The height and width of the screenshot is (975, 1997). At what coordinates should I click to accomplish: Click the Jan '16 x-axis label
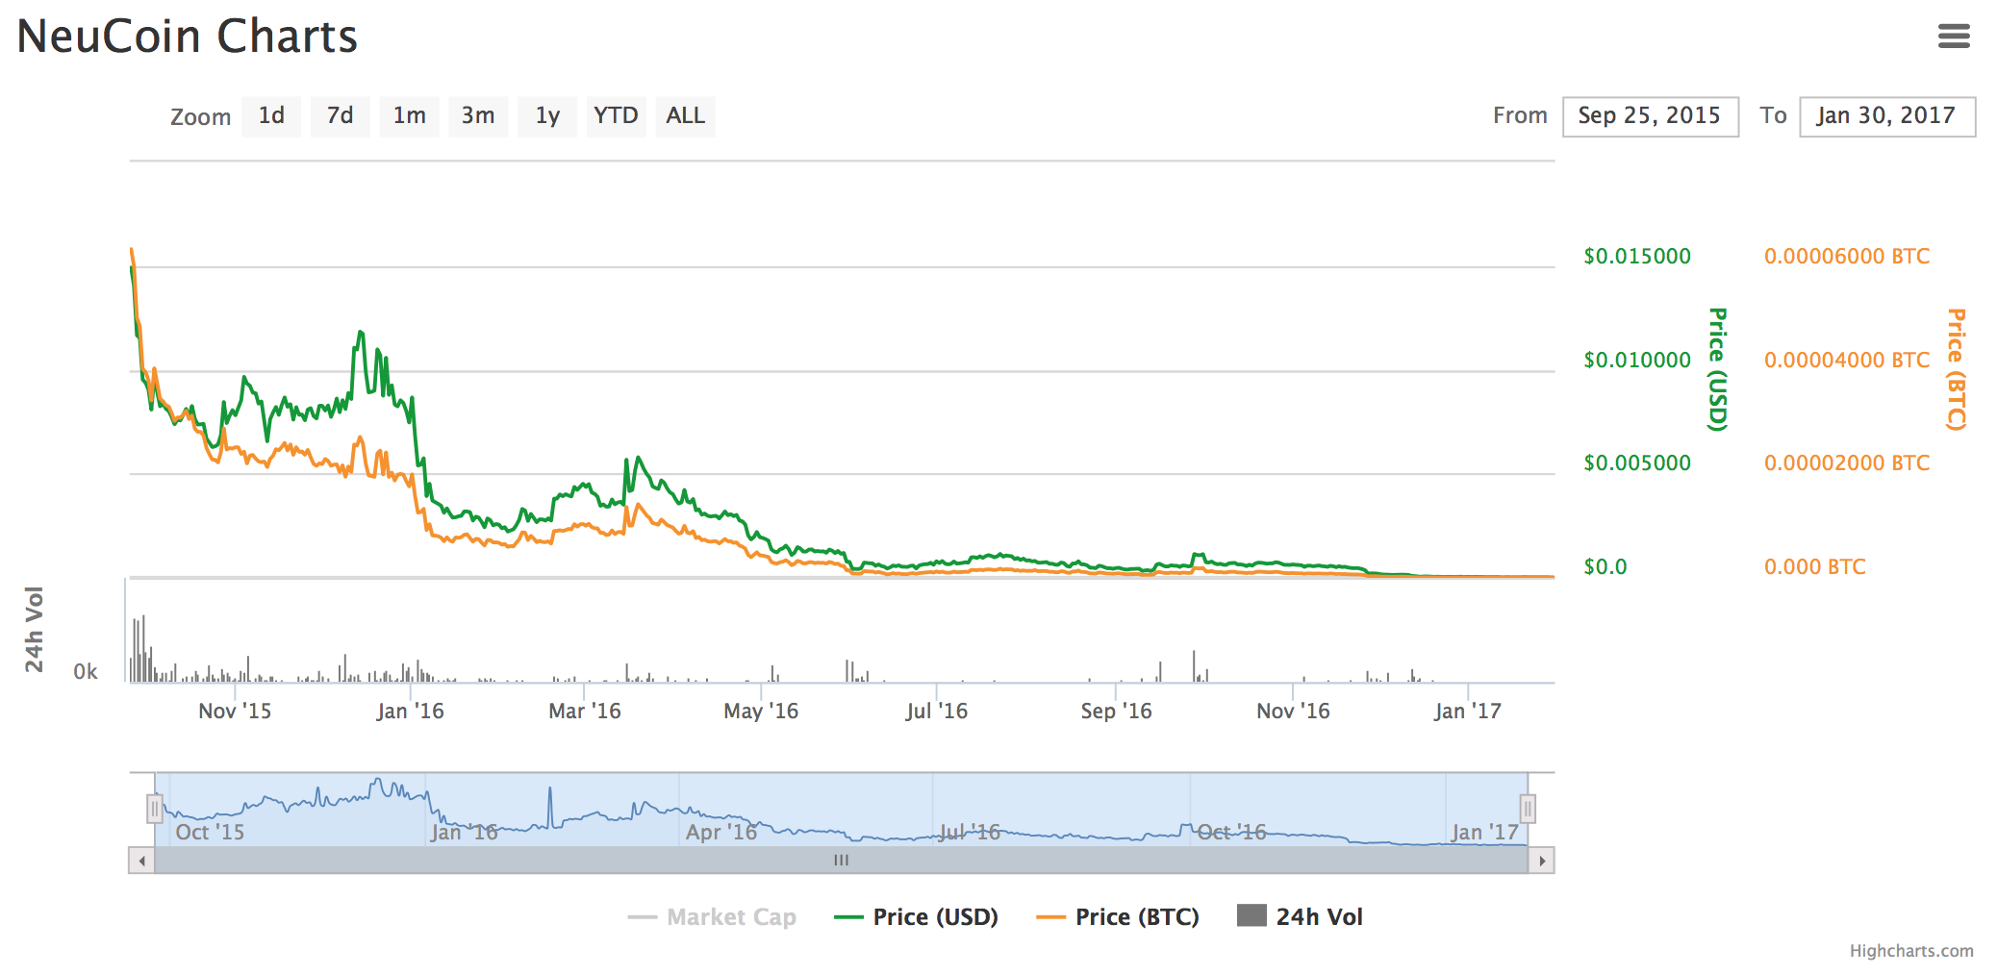[410, 711]
